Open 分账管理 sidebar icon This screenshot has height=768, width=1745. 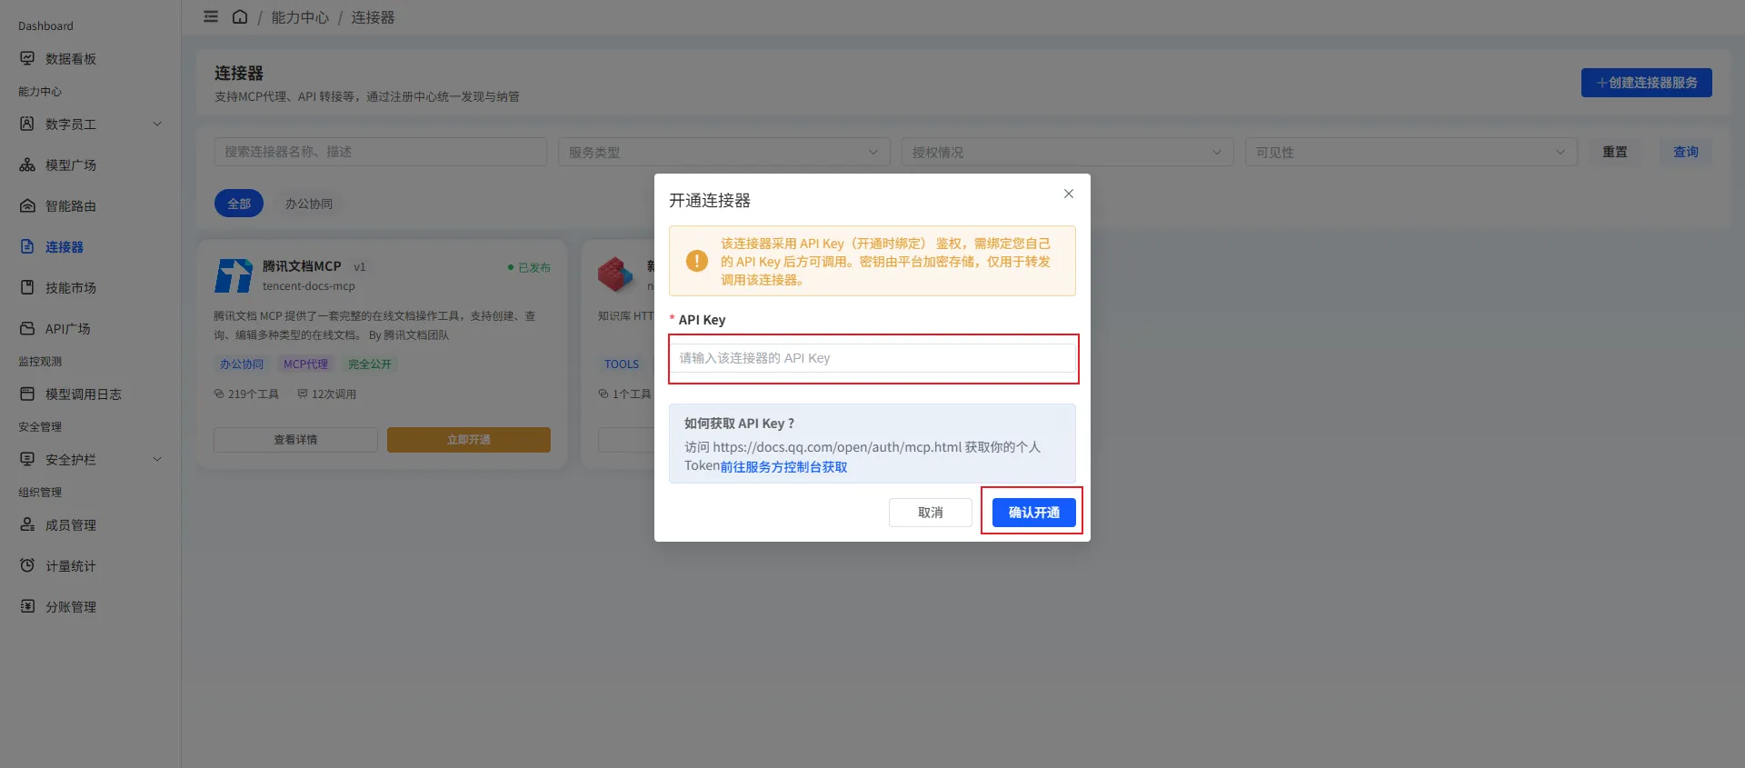coord(27,606)
